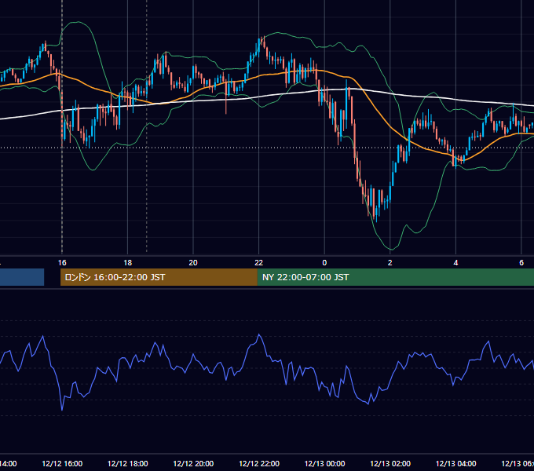
Task: Click the 12/12 20:00 date label
Action: [193, 463]
